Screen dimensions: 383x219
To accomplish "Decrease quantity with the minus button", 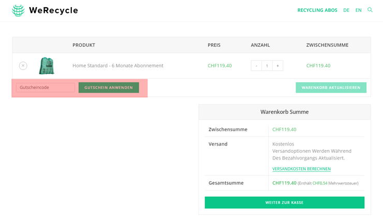I will (x=256, y=66).
